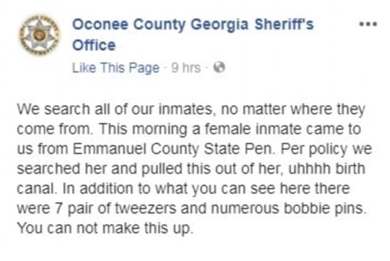Click the word Georgia in the page title
Screen dimensions: 390x261
pyautogui.click(x=220, y=25)
